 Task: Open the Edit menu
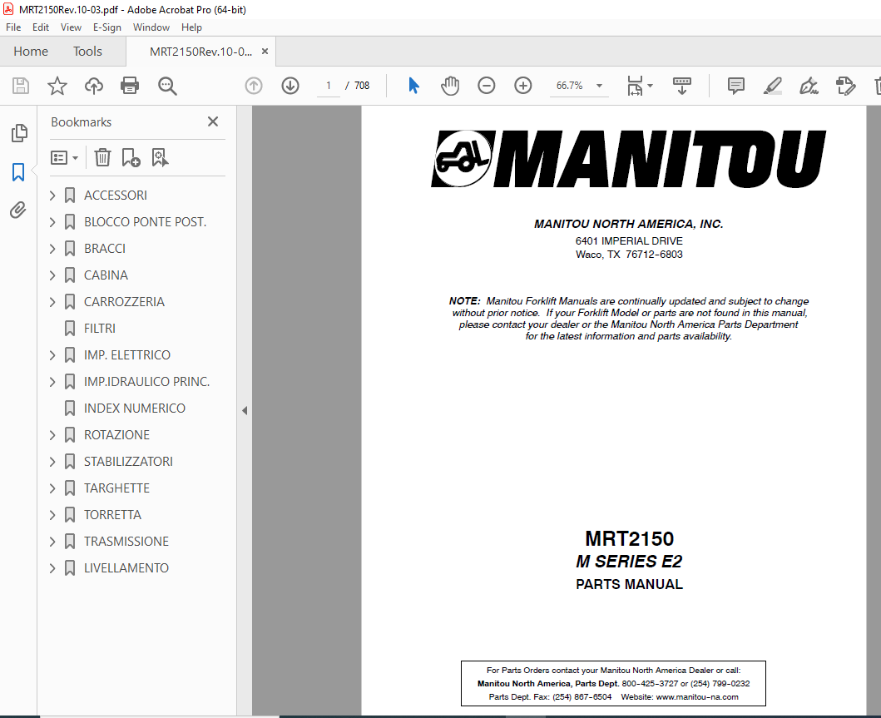(41, 27)
